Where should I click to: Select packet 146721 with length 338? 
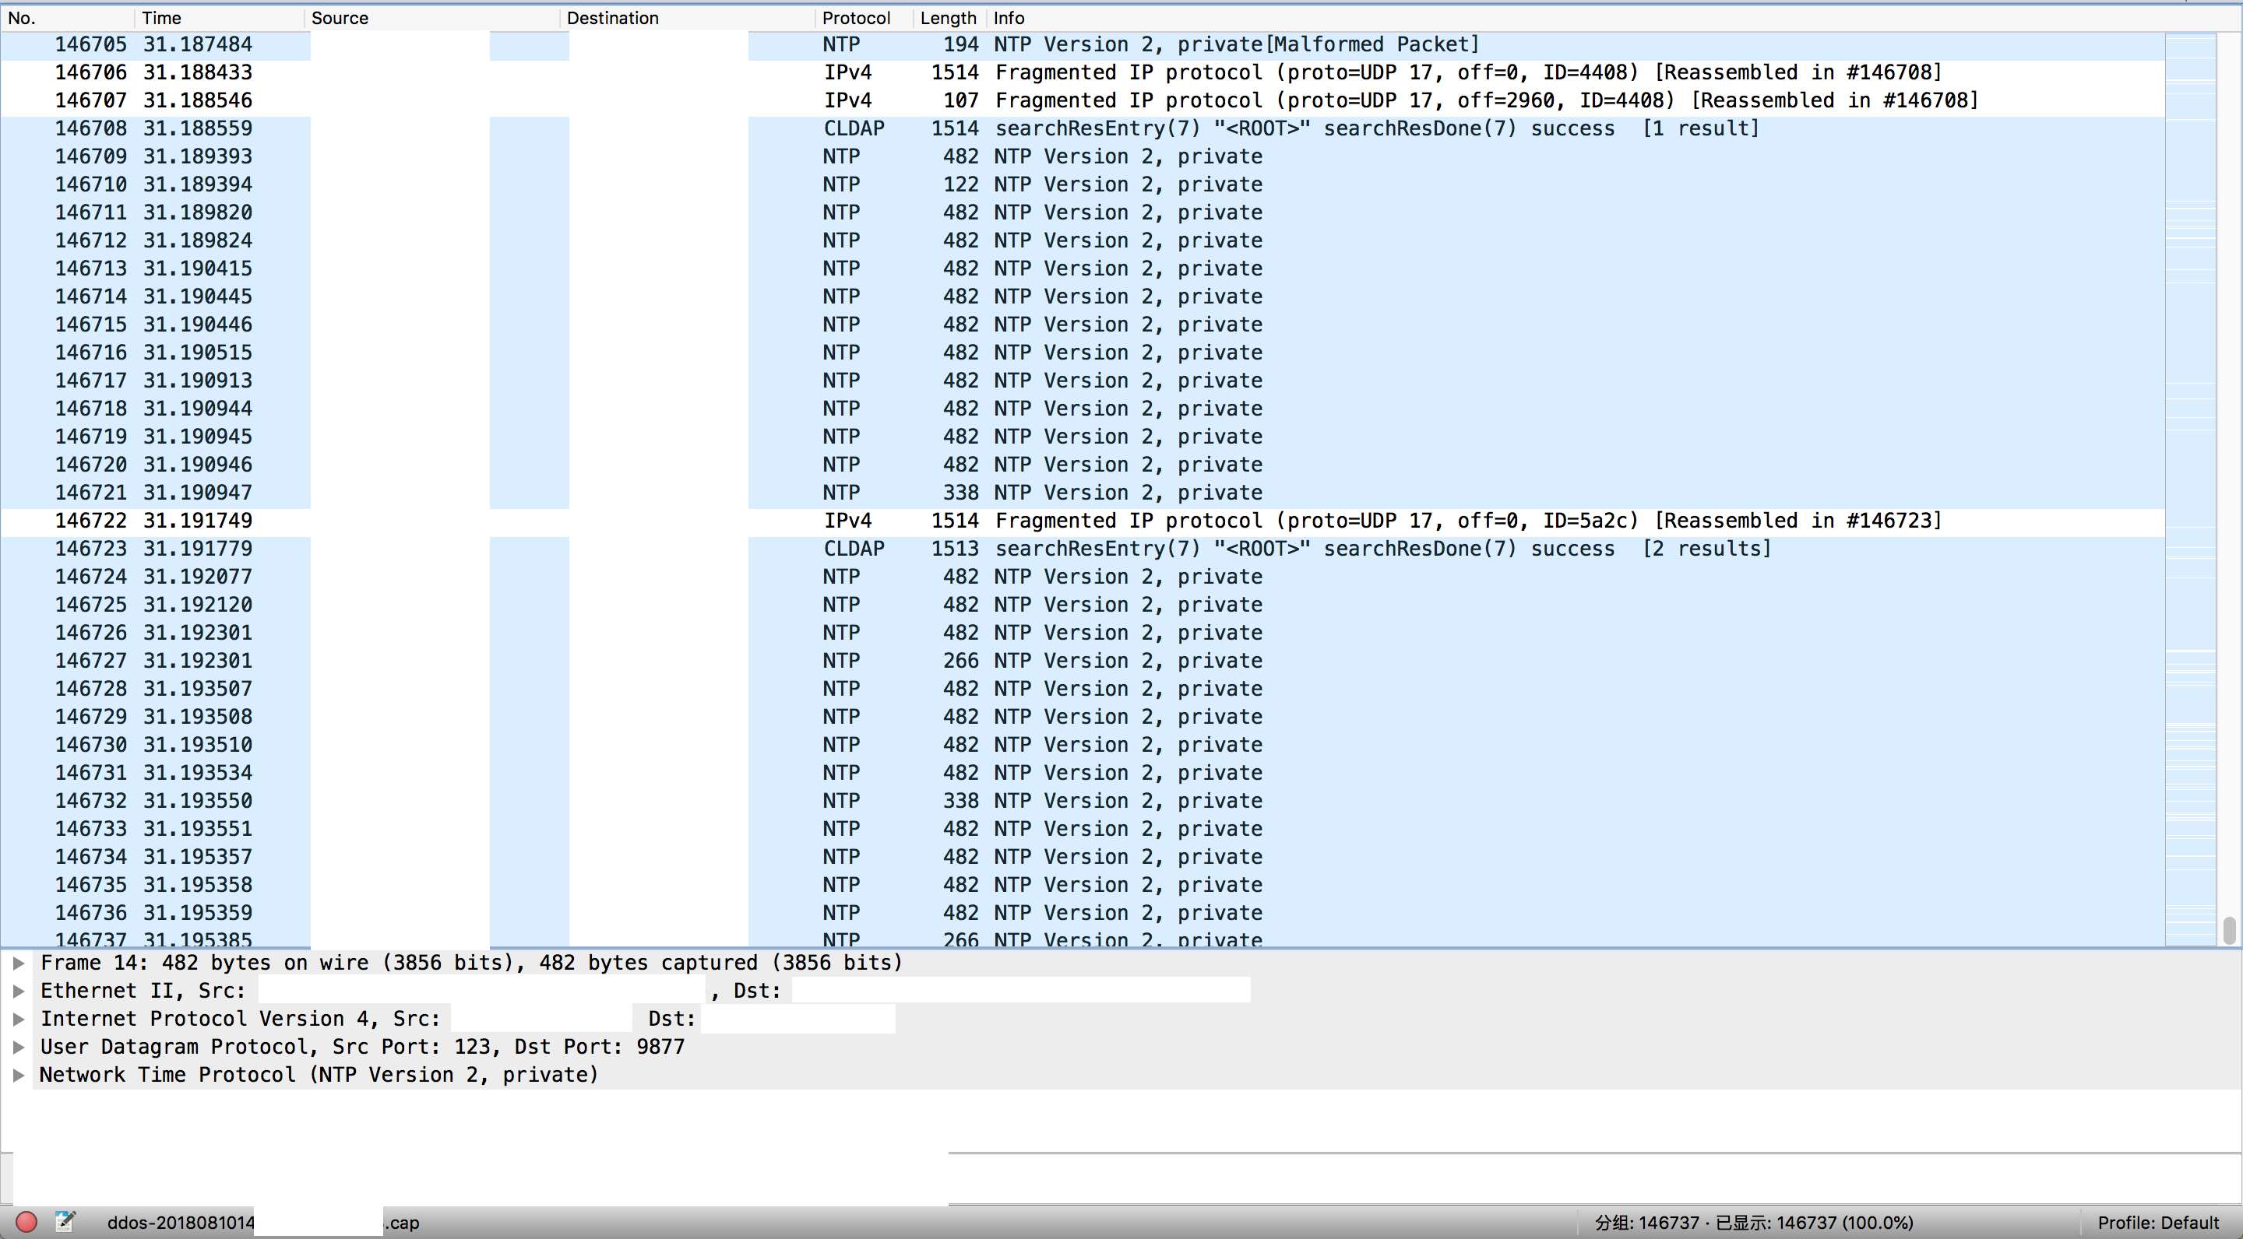click(x=1083, y=493)
